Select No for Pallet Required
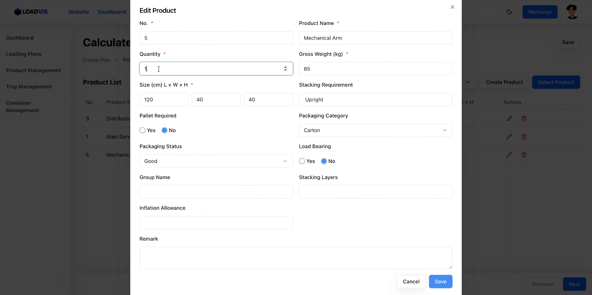 tap(164, 130)
